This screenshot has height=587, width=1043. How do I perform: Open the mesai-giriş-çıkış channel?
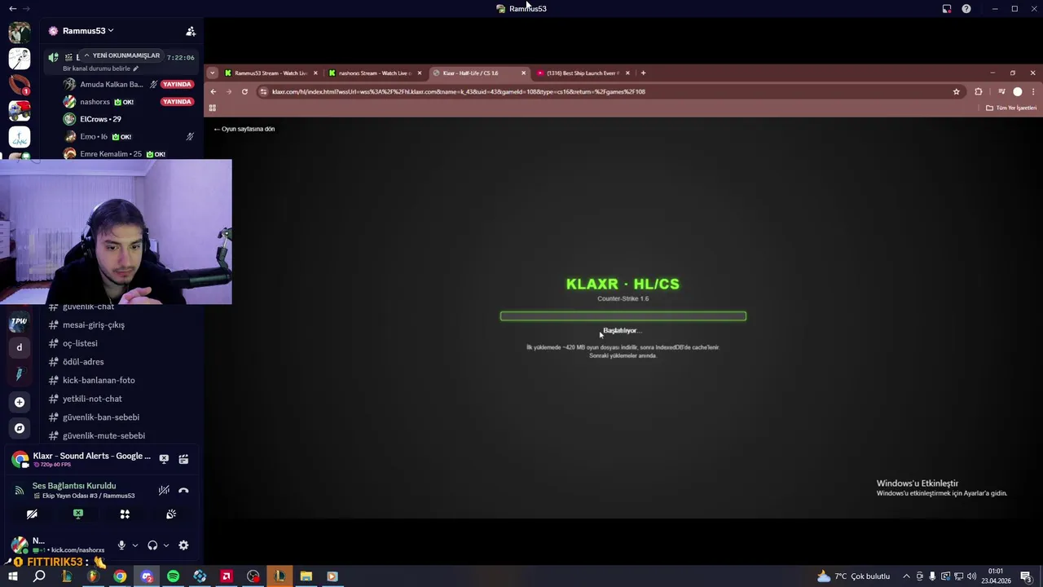pyautogui.click(x=94, y=324)
